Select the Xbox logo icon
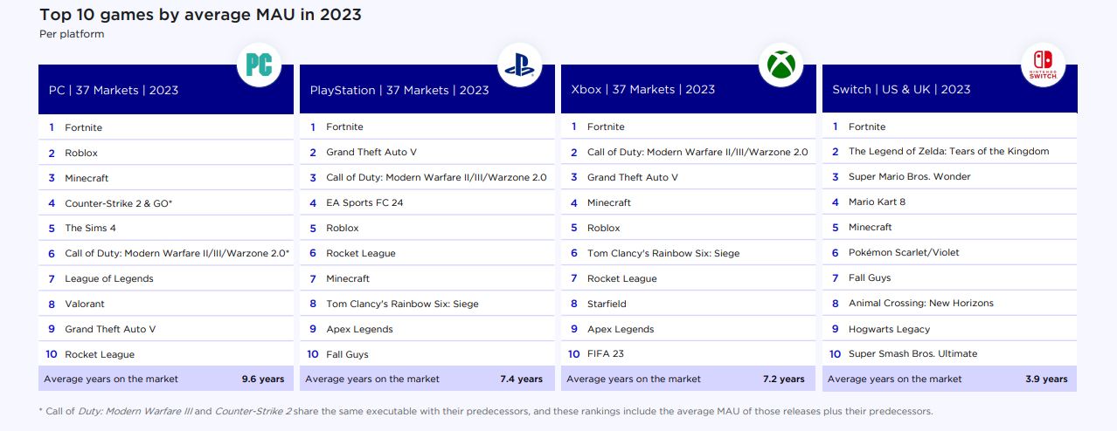1117x431 pixels. pos(781,65)
